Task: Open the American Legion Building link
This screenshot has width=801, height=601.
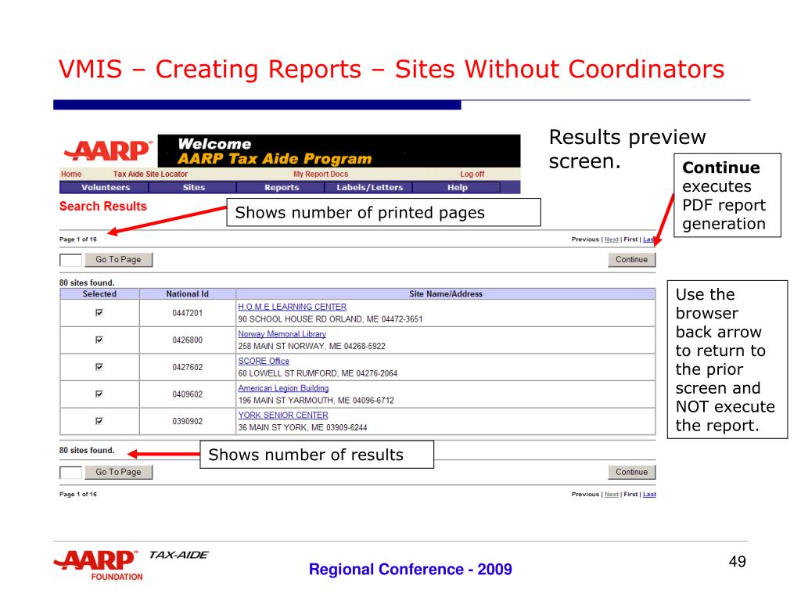Action: pos(283,388)
